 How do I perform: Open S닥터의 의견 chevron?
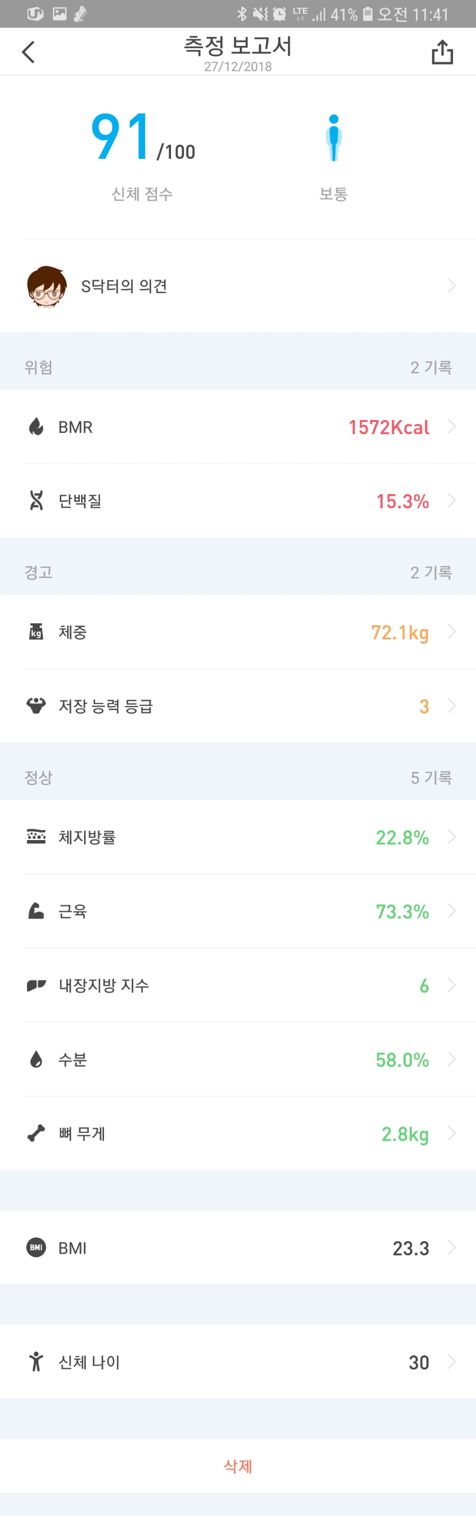(x=451, y=286)
